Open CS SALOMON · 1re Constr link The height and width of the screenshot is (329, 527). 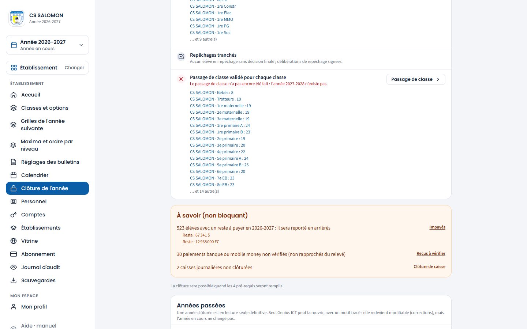[x=213, y=6]
